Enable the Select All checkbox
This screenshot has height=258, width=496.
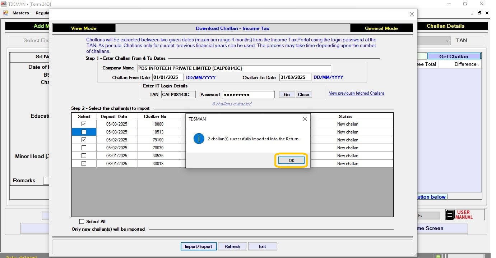82,222
